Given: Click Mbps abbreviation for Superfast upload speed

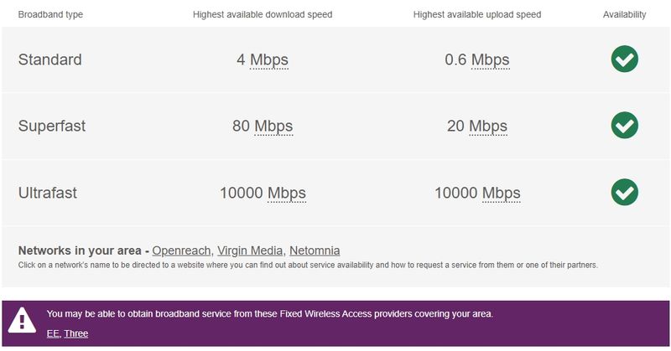Looking at the screenshot, I should [488, 126].
